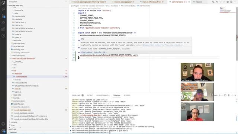Open editor toolbar more actions ellipsis
238x134 pixels.
click(235, 2)
